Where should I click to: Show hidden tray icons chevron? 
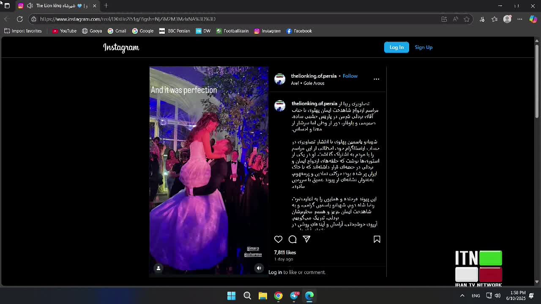coord(462,296)
